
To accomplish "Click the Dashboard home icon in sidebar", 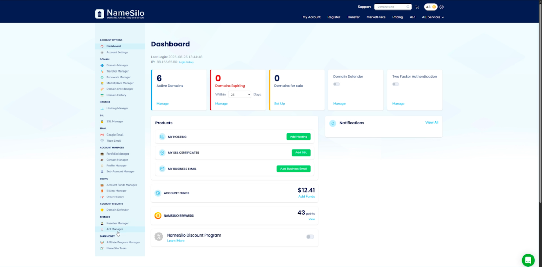I will tap(102, 46).
